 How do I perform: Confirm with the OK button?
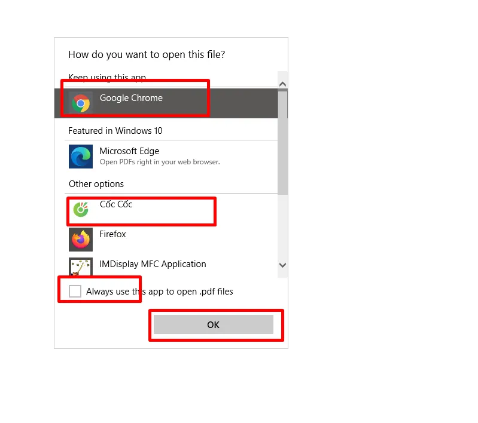point(214,324)
